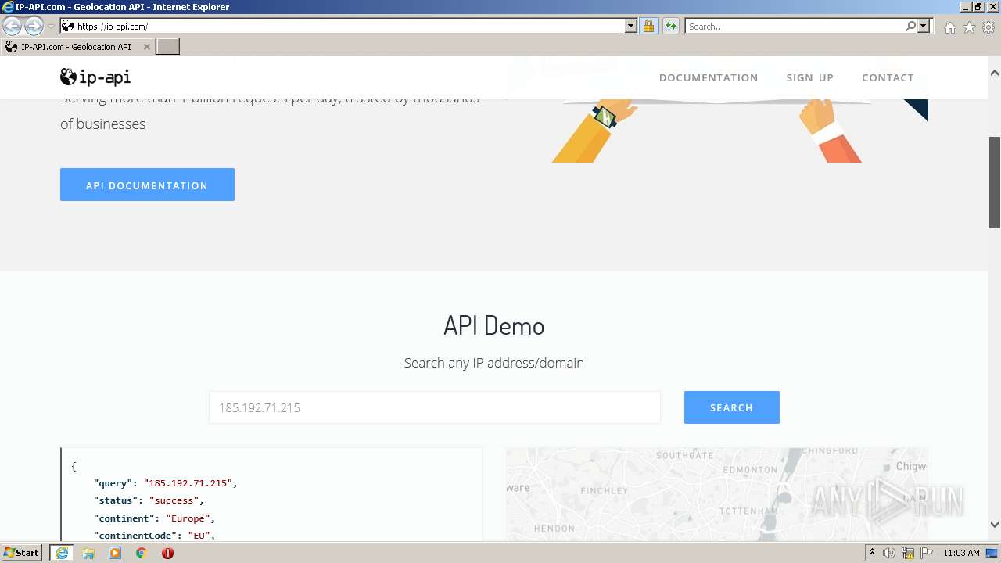
Task: Open the media player taskbar icon
Action: point(115,553)
